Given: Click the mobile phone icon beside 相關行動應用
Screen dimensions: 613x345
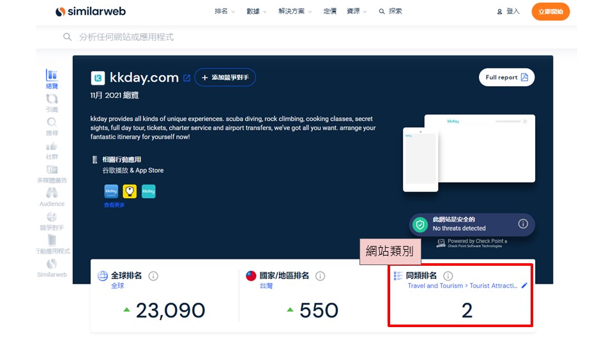Looking at the screenshot, I should pyautogui.click(x=95, y=160).
